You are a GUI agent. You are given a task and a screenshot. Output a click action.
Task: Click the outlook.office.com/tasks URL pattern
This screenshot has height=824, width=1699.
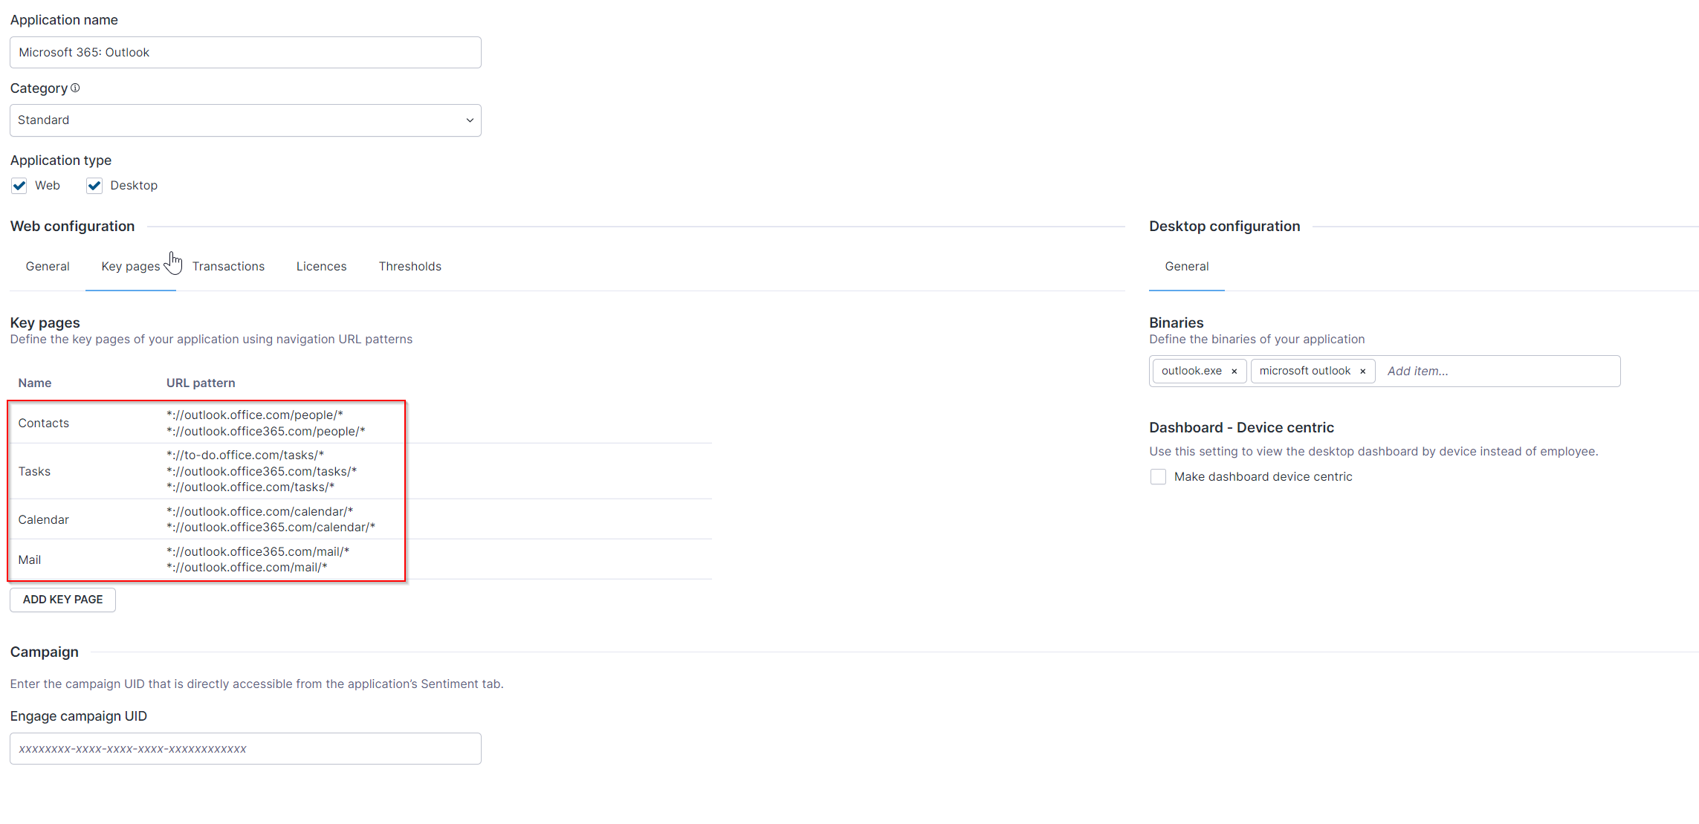250,487
